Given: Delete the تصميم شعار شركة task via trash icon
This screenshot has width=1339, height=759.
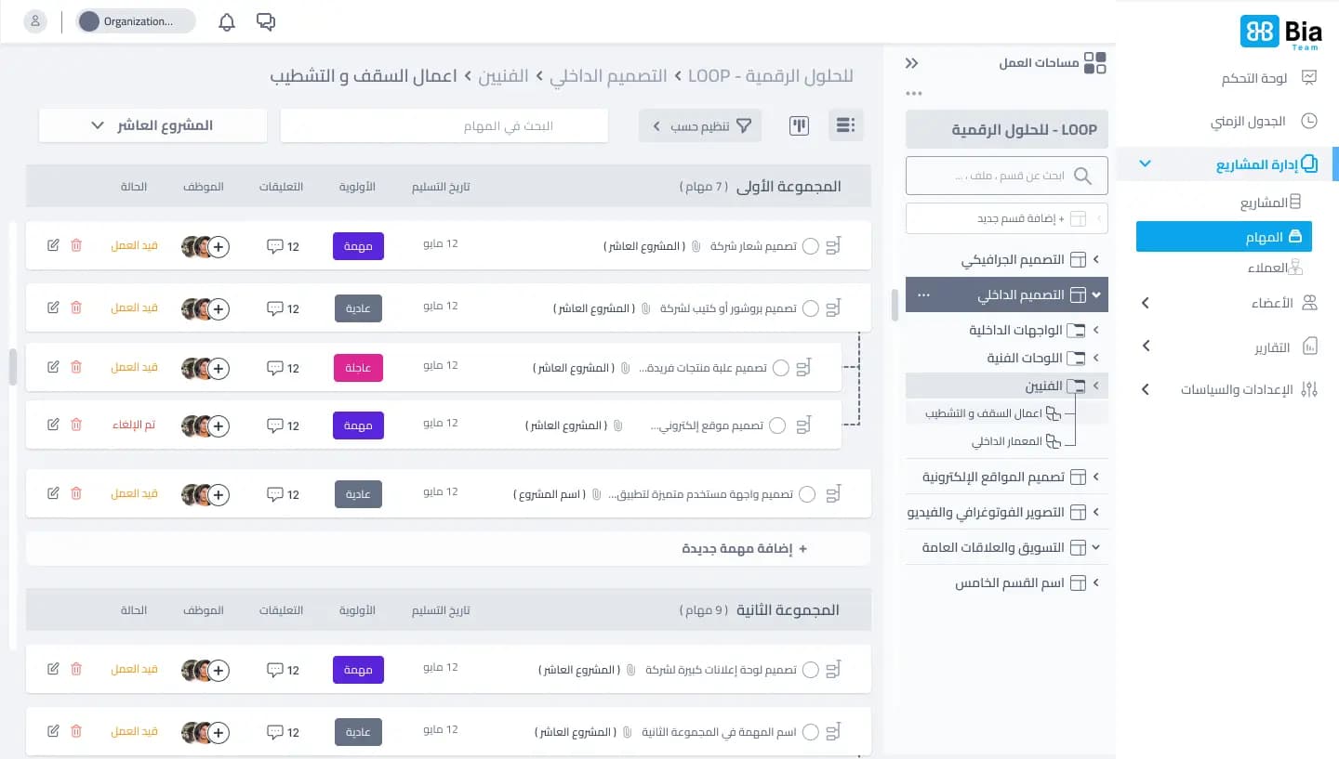Looking at the screenshot, I should tap(75, 245).
